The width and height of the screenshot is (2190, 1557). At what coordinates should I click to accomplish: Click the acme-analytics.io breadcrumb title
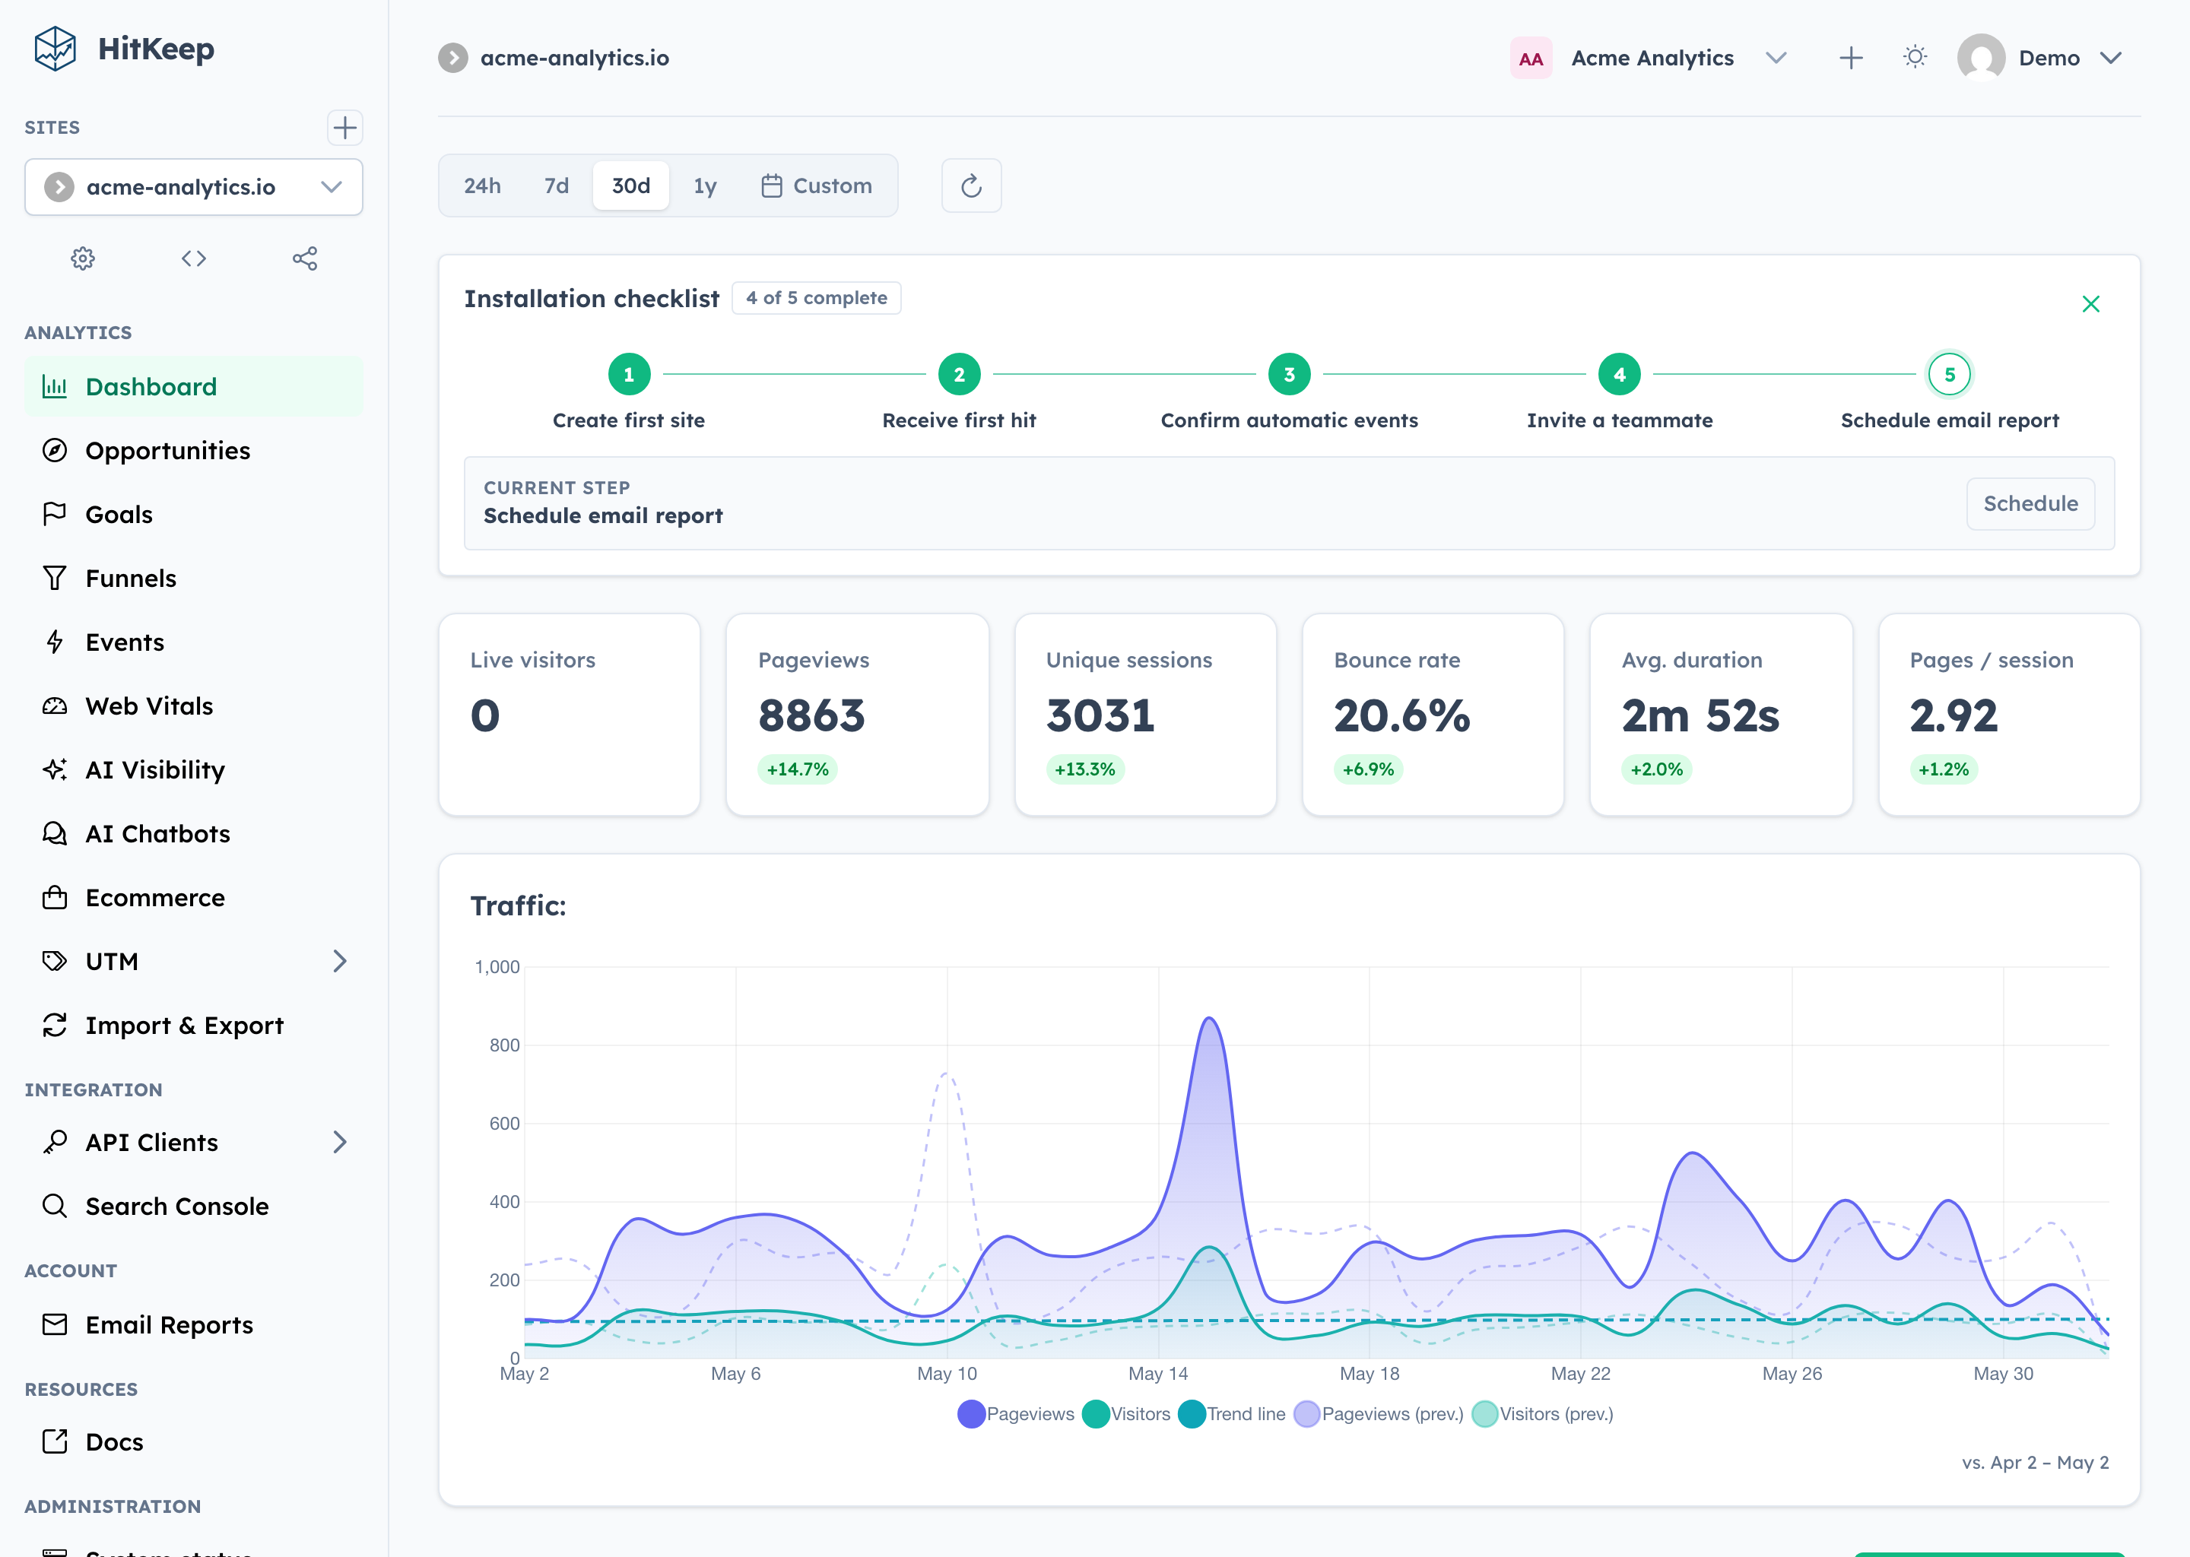(x=574, y=58)
